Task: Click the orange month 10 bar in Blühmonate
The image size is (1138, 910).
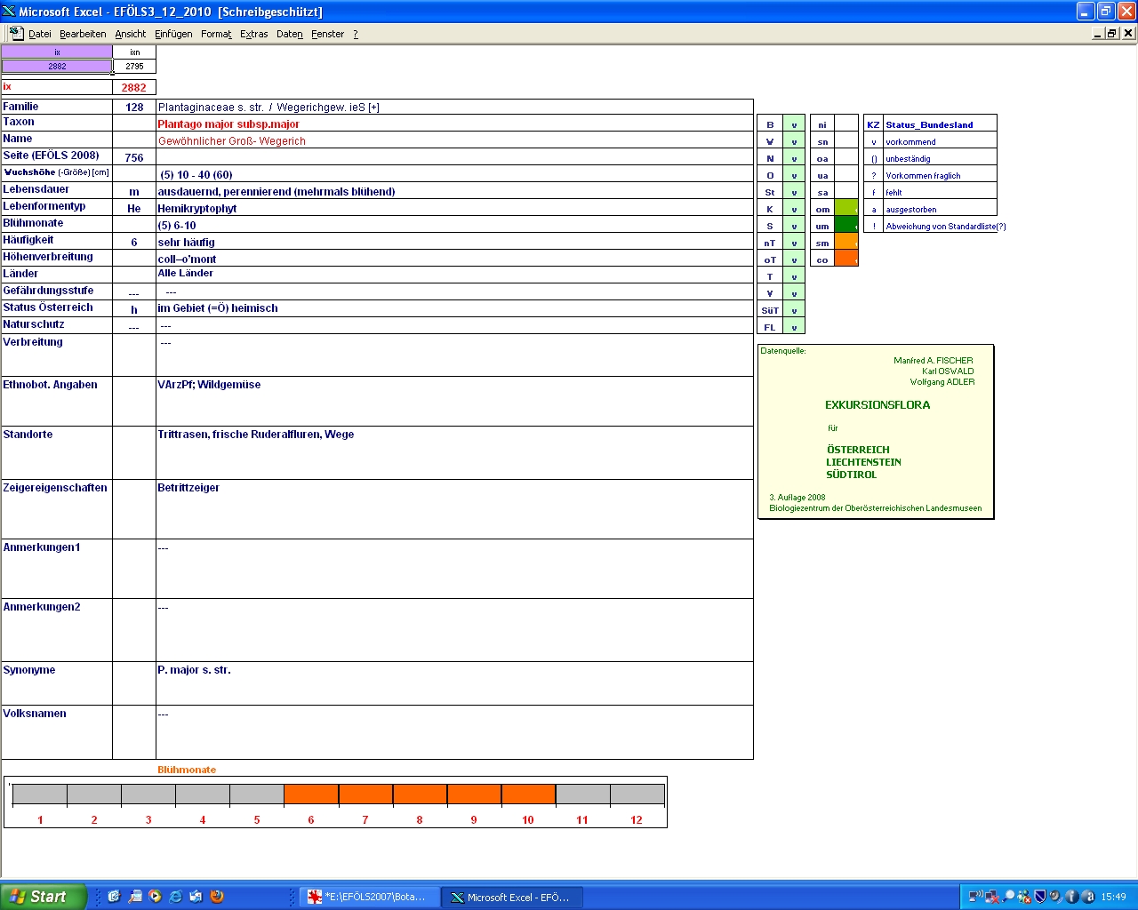Action: tap(528, 794)
